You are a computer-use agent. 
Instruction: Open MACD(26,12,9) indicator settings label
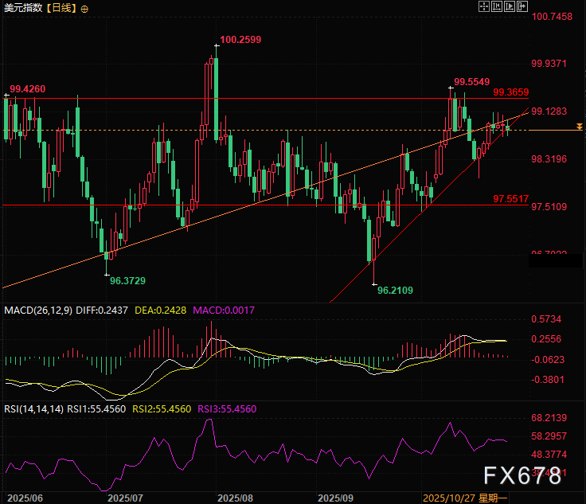pos(37,310)
